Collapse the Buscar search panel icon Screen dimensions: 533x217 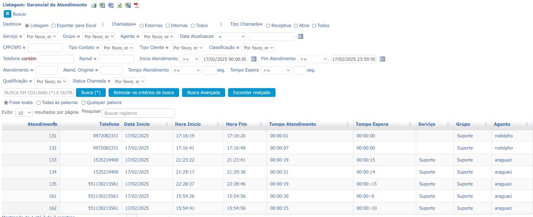[x=7, y=14]
